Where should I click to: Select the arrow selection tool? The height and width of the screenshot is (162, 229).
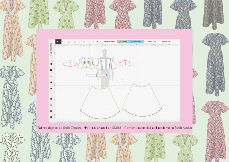(x=58, y=42)
